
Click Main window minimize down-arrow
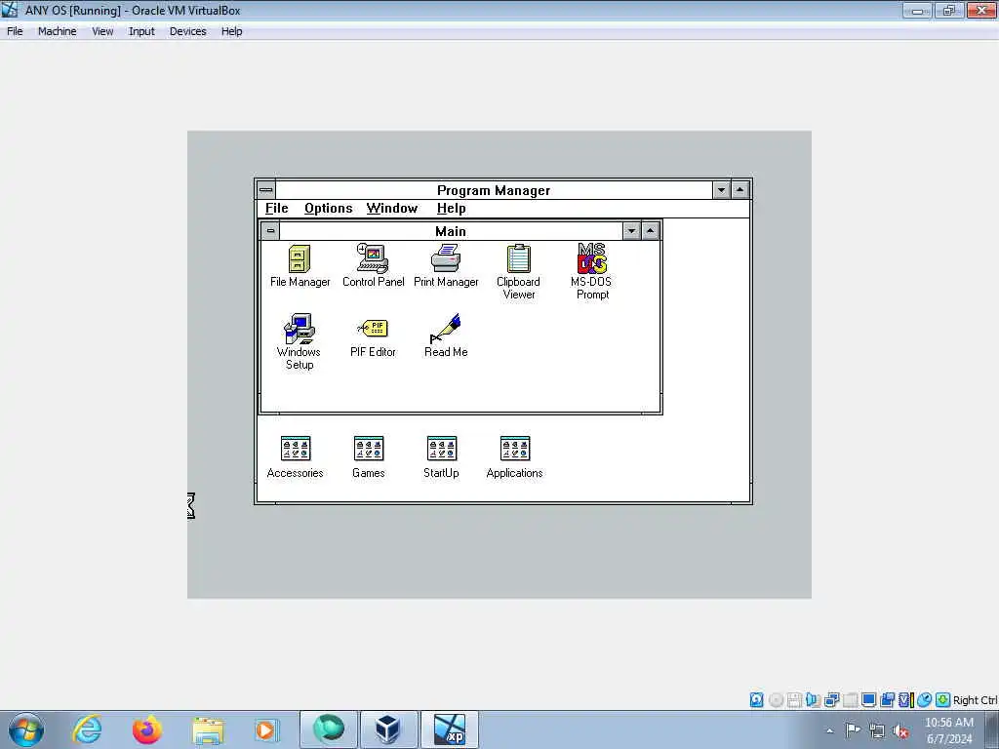point(631,230)
